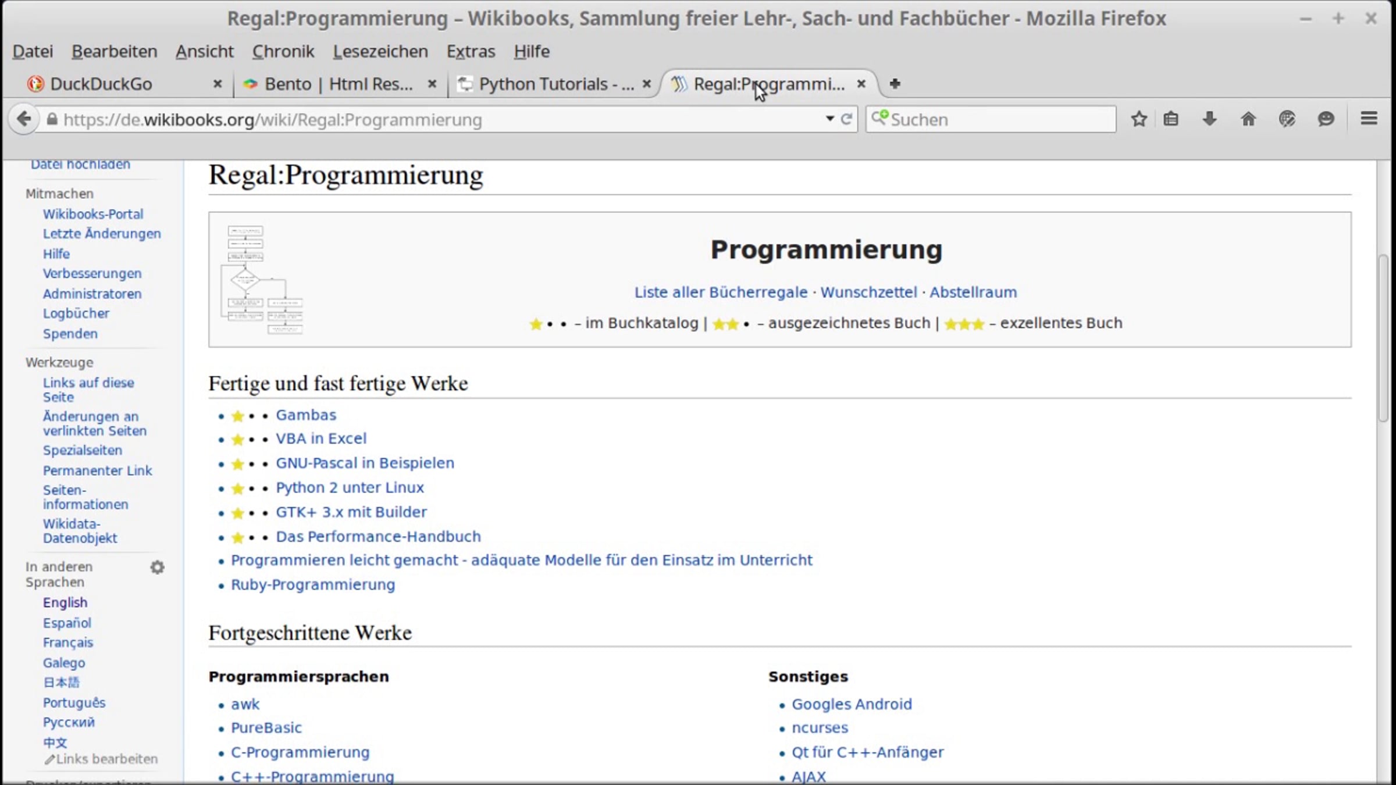Open the bookmarks list icon

1170,119
